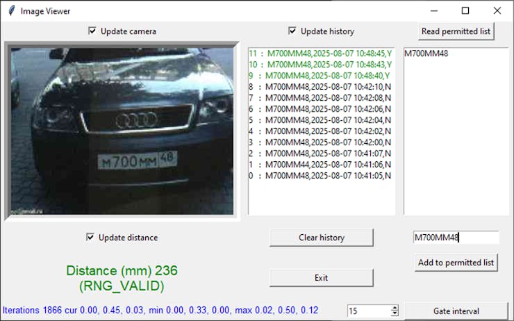Add plate to permitted list
The width and height of the screenshot is (514, 321).
pyautogui.click(x=456, y=263)
